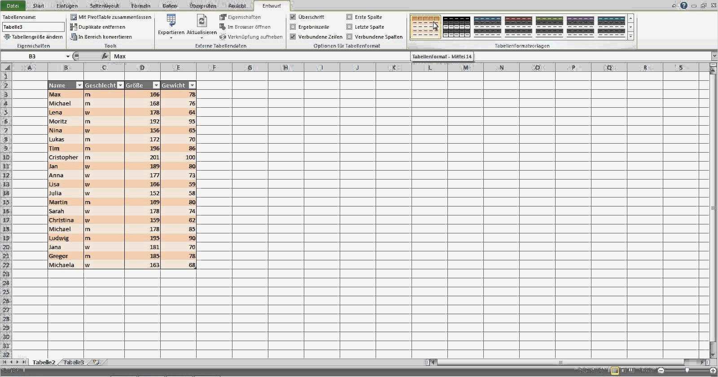Click the zoom in plus icon
This screenshot has width=718, height=377.
[713, 371]
